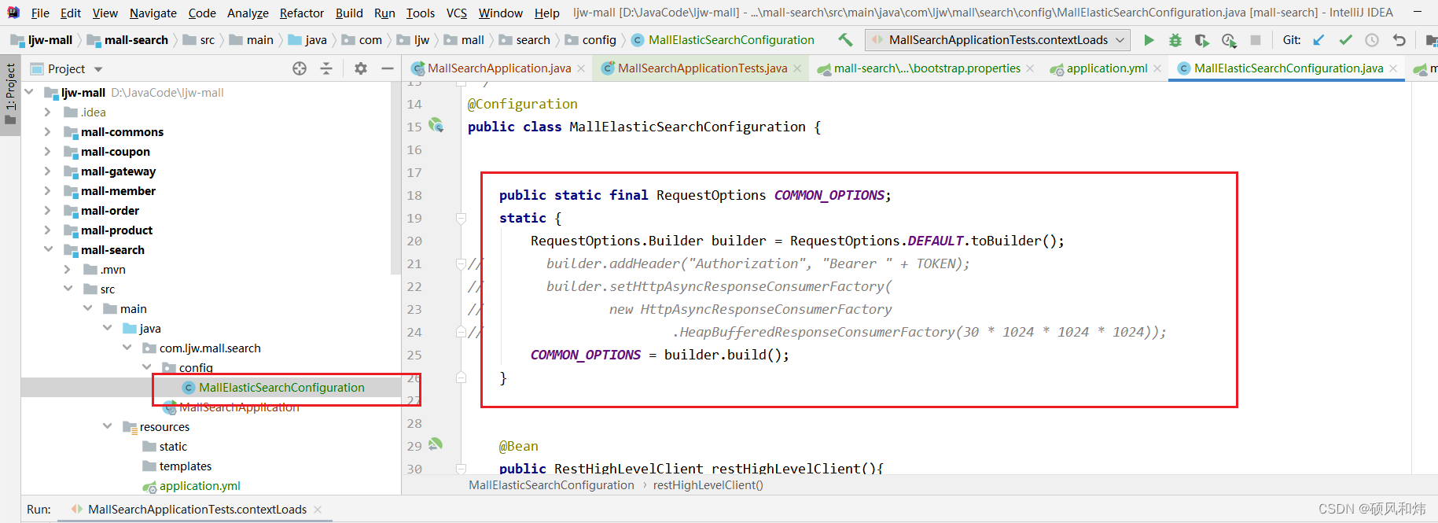Image resolution: width=1438 pixels, height=523 pixels.
Task: Run MallSearchApplicationTests.contextLoads with green play icon
Action: click(1149, 40)
